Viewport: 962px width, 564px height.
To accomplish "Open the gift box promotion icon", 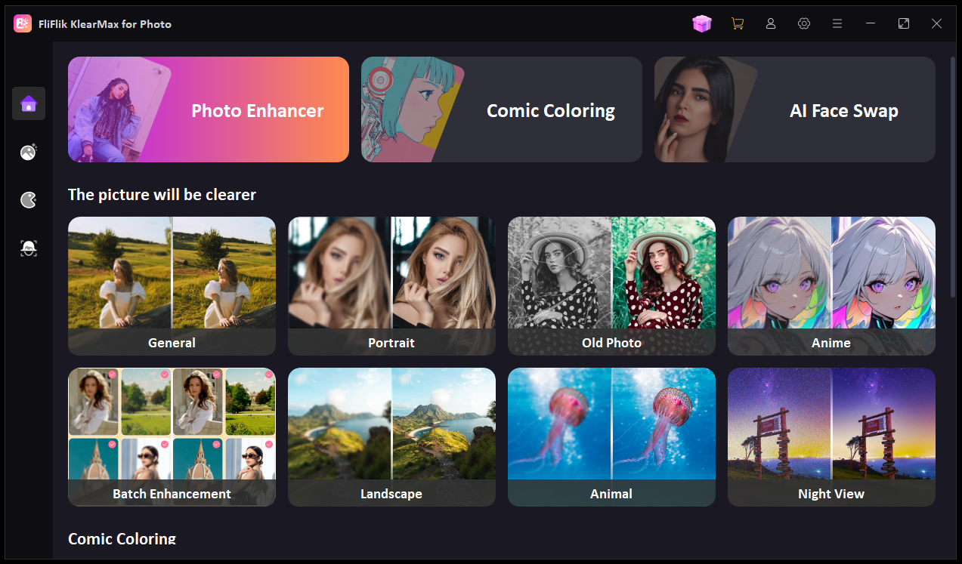I will click(702, 23).
